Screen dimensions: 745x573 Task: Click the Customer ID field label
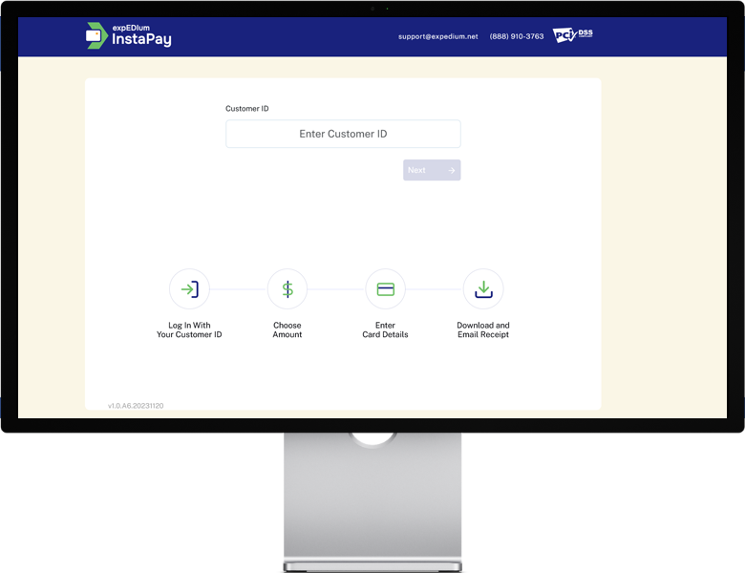[x=246, y=109]
